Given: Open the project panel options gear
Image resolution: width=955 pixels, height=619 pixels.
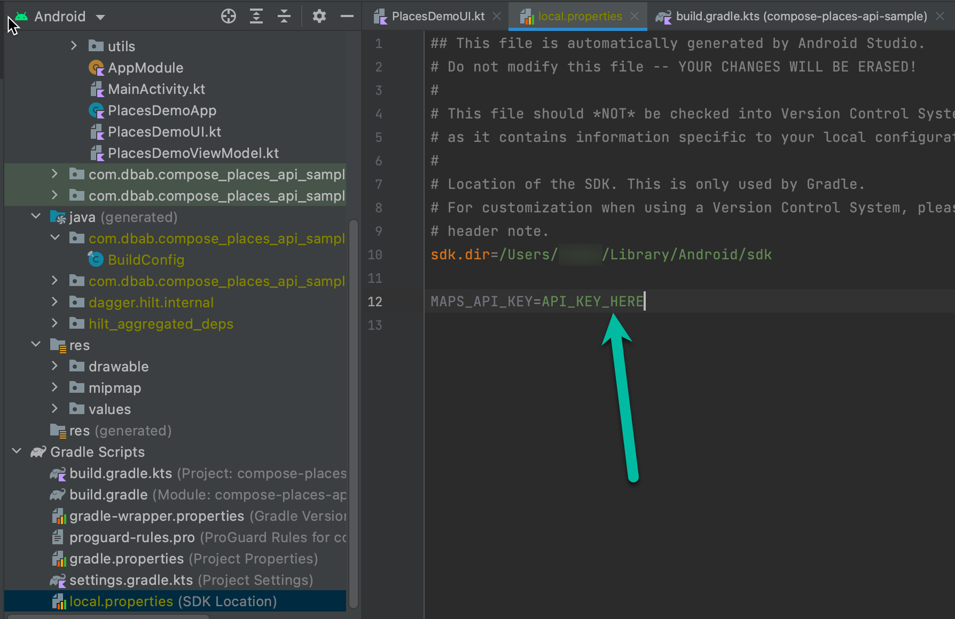Looking at the screenshot, I should [x=319, y=16].
